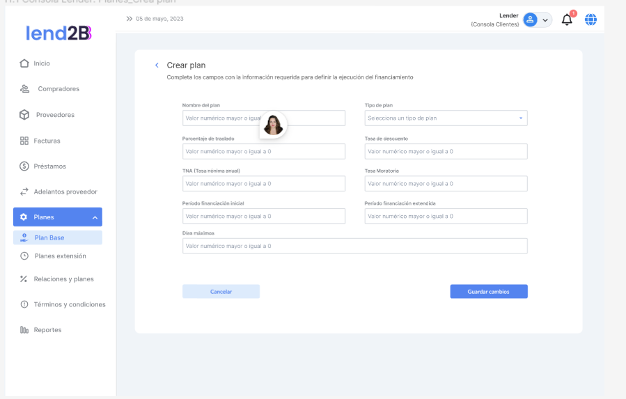Click the Inicio home icon

pyautogui.click(x=24, y=63)
